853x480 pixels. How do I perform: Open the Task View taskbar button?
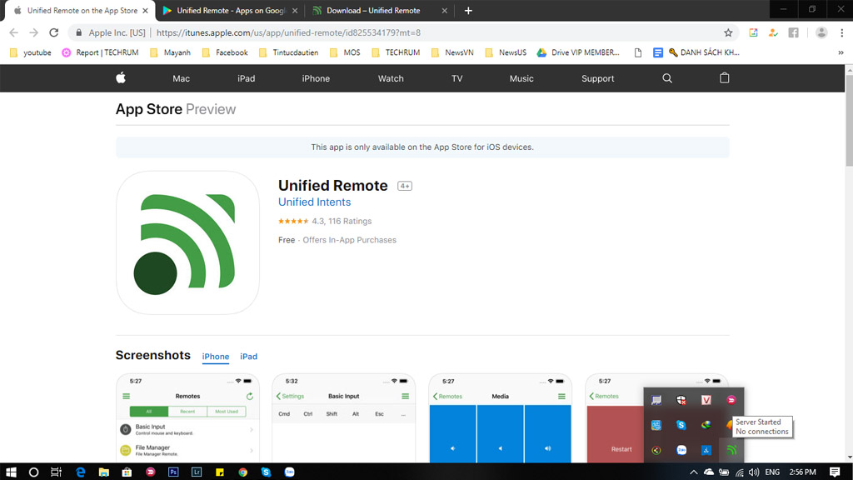[x=56, y=472]
